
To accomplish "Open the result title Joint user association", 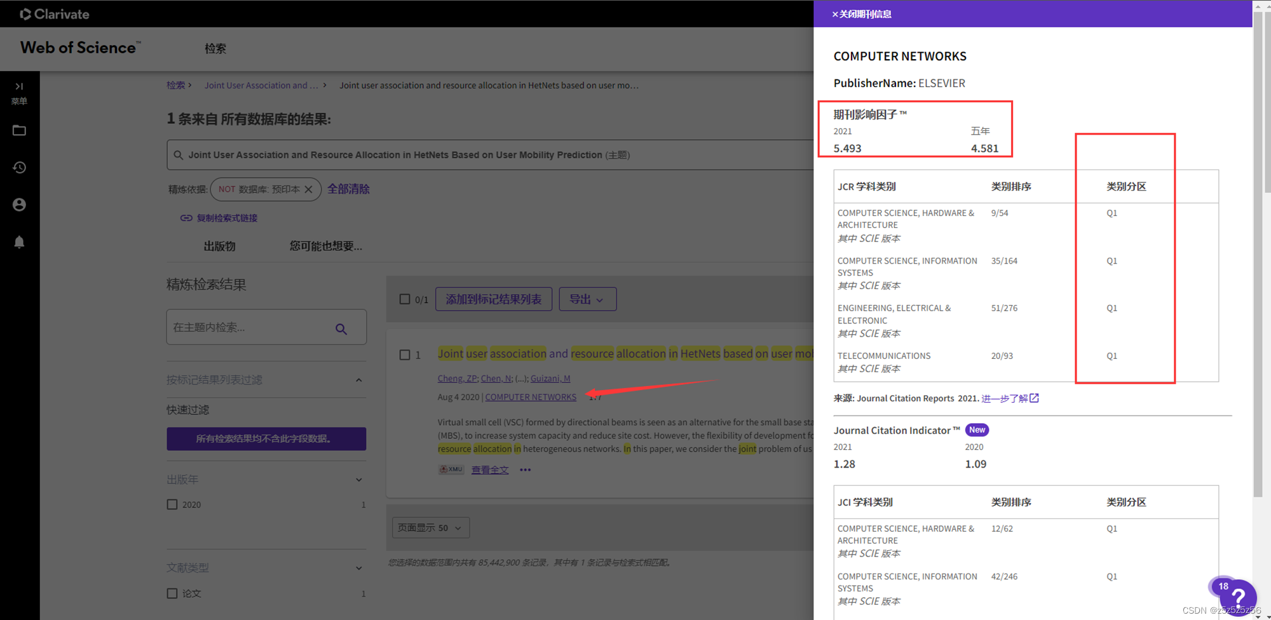I will 625,354.
